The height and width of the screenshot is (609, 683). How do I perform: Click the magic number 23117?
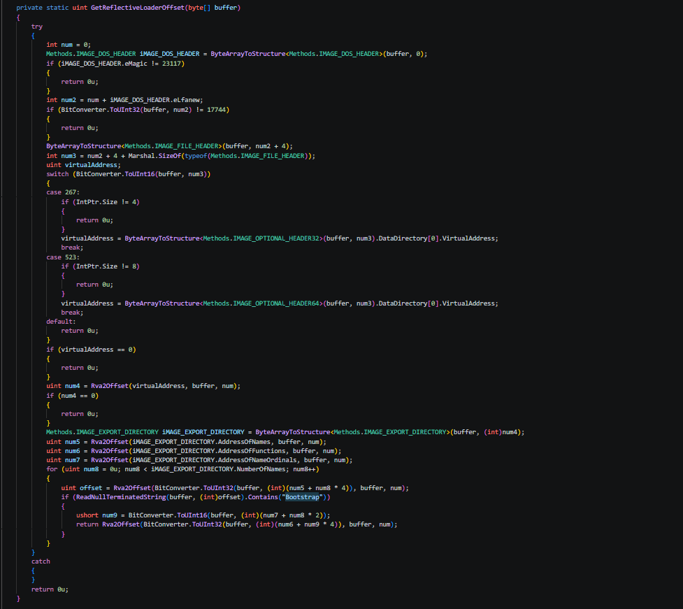tap(171, 64)
